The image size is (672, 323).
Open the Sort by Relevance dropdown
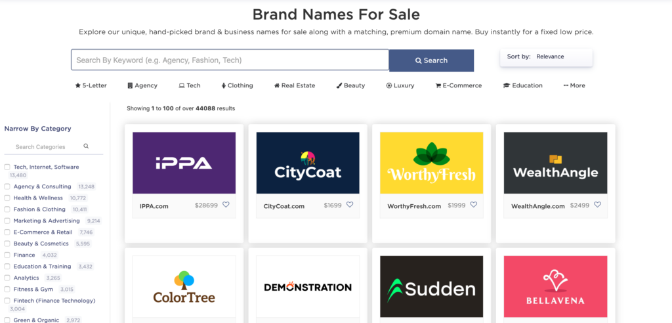tap(546, 57)
